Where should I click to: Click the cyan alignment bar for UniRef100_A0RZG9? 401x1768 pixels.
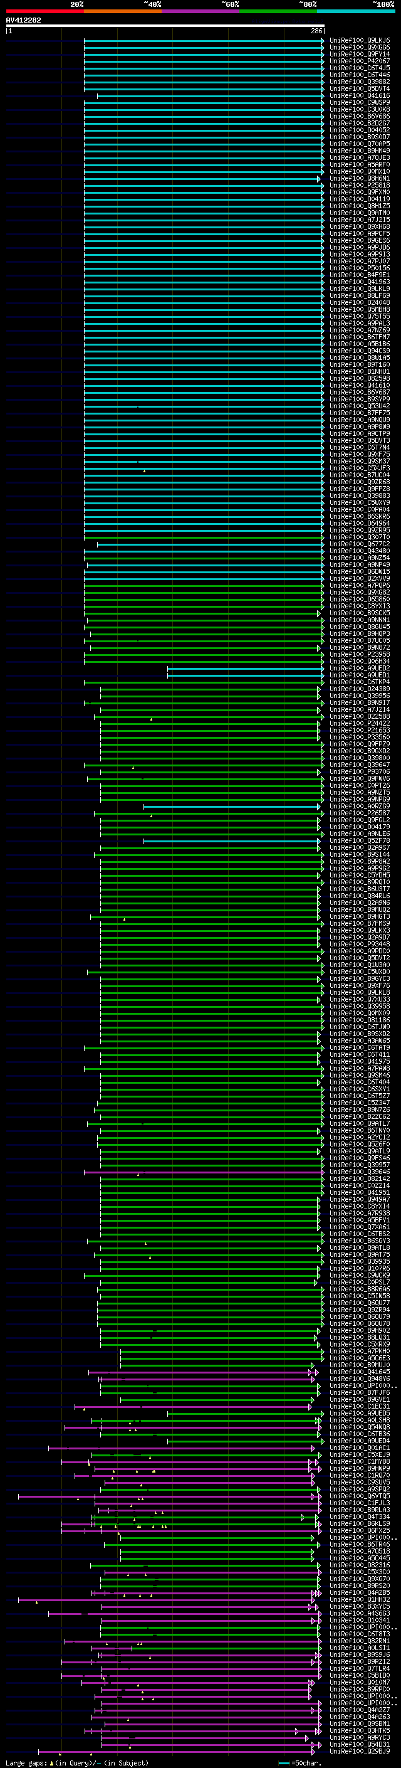coord(232,806)
